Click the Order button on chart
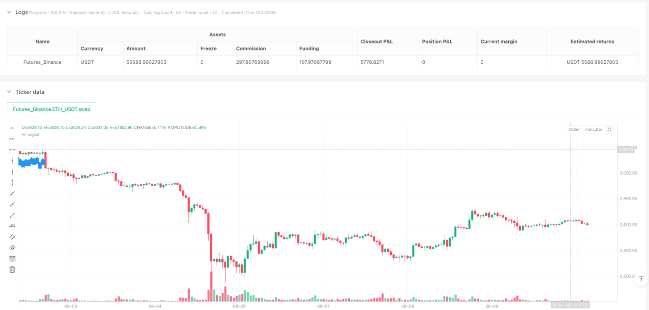Viewport: 649px width, 310px height. (x=574, y=129)
